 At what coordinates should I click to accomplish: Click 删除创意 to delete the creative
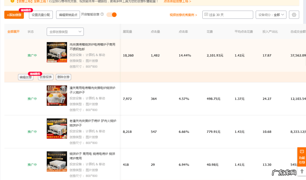[x=63, y=77]
